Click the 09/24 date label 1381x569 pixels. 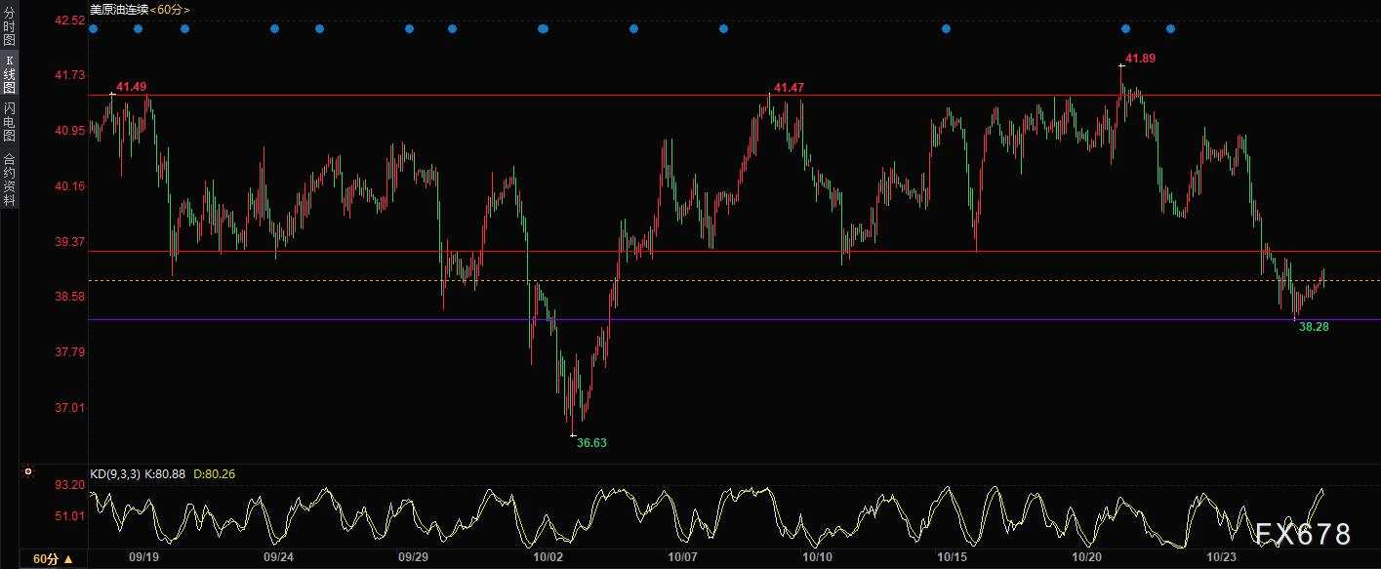[278, 557]
